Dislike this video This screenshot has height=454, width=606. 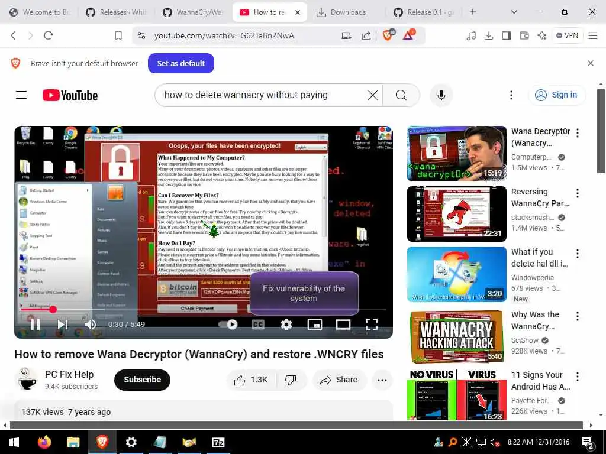[291, 380]
